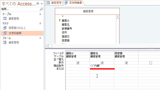Click the 抽出条件 cell containing <>"内藤"
The image size is (160, 90).
pyautogui.click(x=102, y=66)
